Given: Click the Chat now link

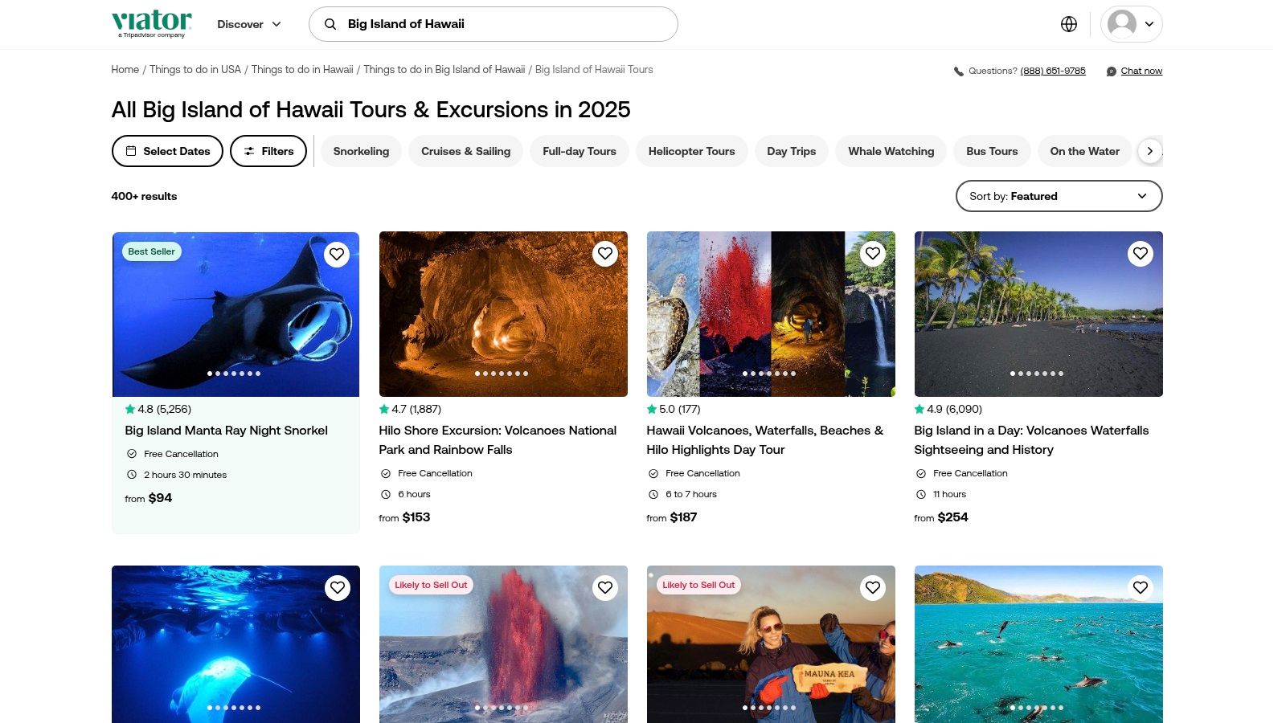Looking at the screenshot, I should [1141, 71].
